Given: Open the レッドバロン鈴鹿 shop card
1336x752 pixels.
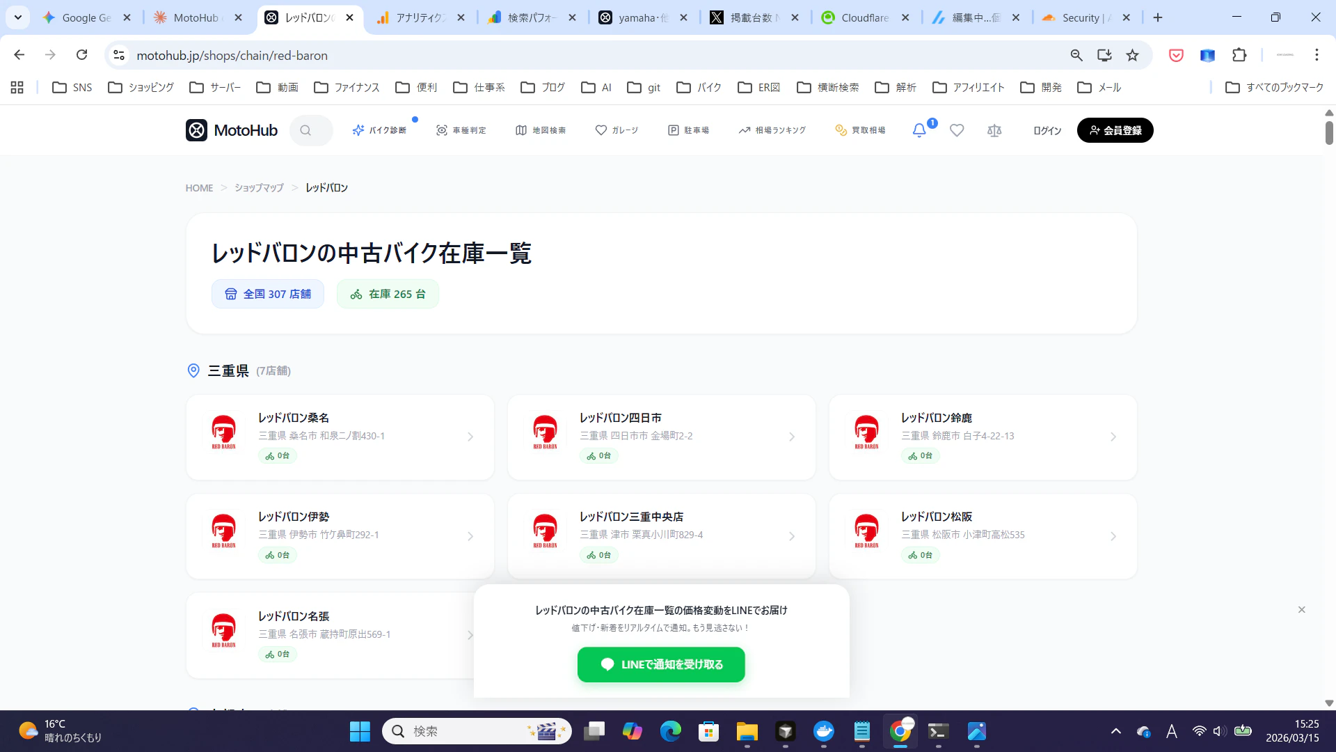Looking at the screenshot, I should coord(983,437).
